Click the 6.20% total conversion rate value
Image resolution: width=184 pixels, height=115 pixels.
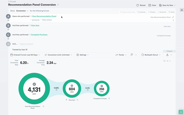[x=24, y=63]
